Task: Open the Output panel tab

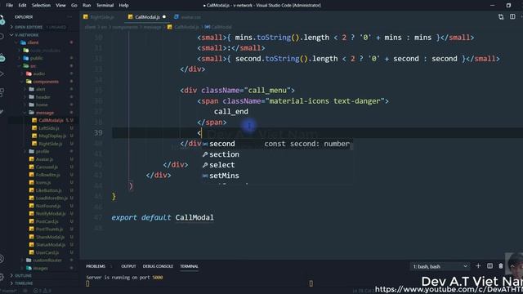Action: [x=128, y=266]
